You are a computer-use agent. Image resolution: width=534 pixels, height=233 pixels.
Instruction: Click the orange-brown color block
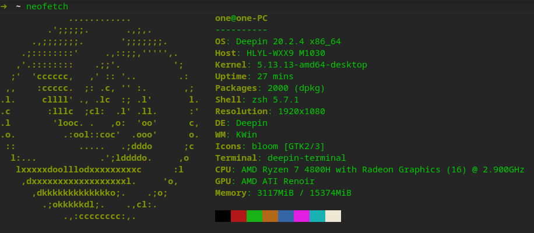click(x=270, y=216)
